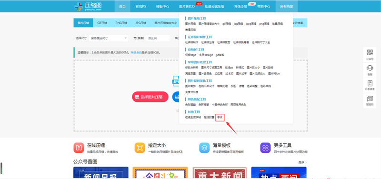
Task: Open 网页常用色彩 in the menu
Action: tap(239, 105)
